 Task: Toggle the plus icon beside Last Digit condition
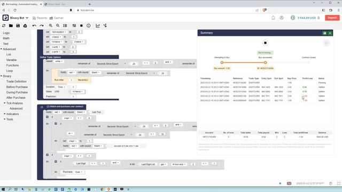56,162
